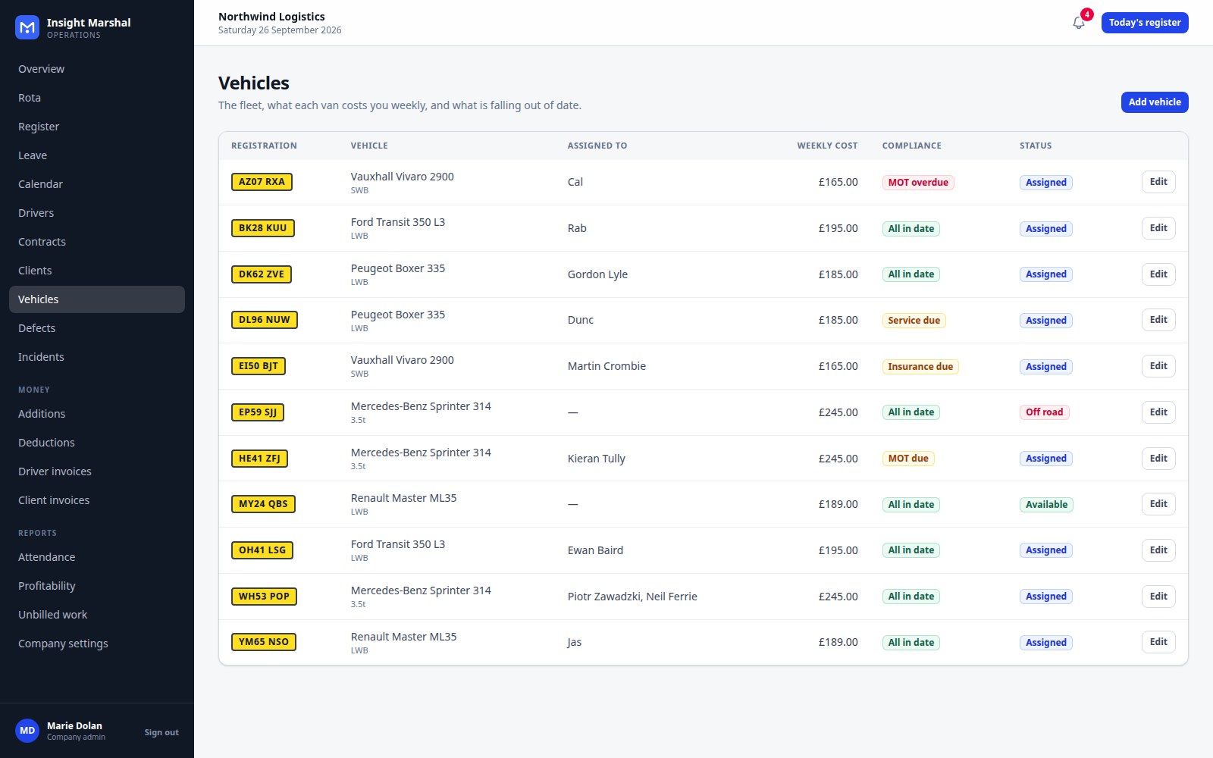Image resolution: width=1213 pixels, height=758 pixels.
Task: Sign out of the account
Action: [161, 732]
